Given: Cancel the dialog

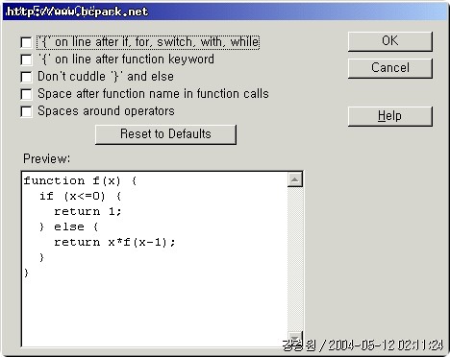Looking at the screenshot, I should click(390, 68).
